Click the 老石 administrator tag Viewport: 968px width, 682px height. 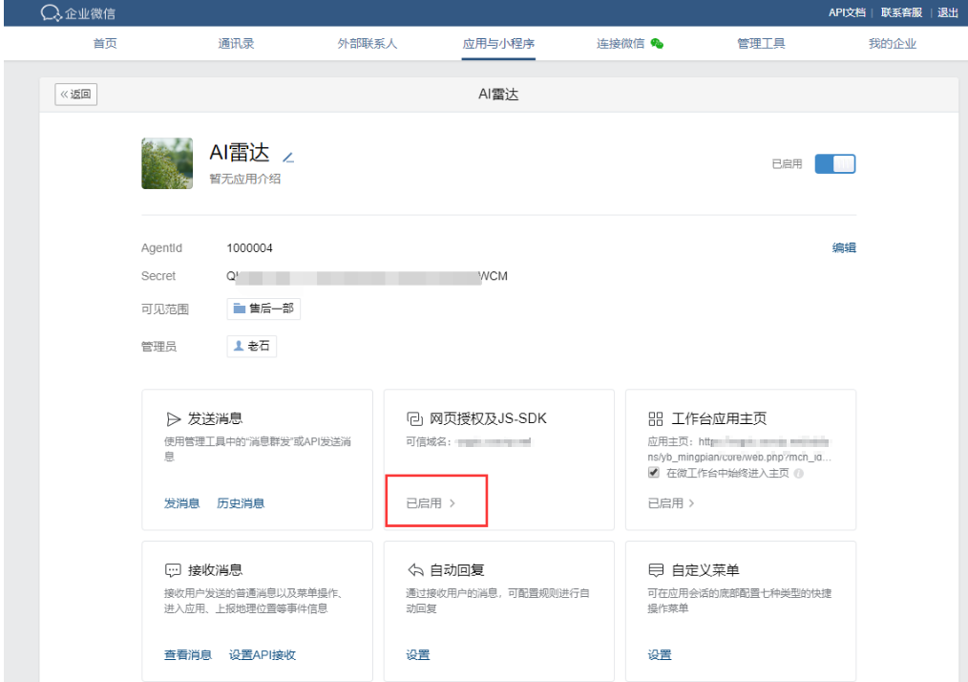(252, 346)
